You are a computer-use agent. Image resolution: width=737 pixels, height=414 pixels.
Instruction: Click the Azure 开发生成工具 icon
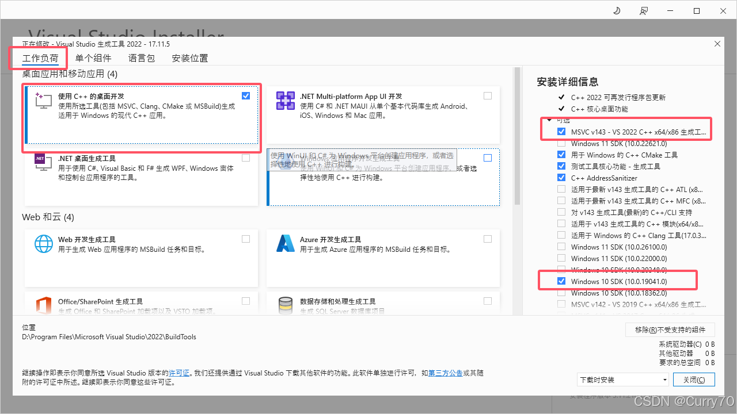coord(286,244)
